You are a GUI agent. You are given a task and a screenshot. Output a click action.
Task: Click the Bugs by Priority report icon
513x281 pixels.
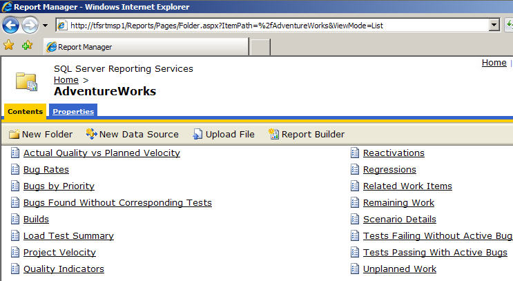[x=15, y=186]
